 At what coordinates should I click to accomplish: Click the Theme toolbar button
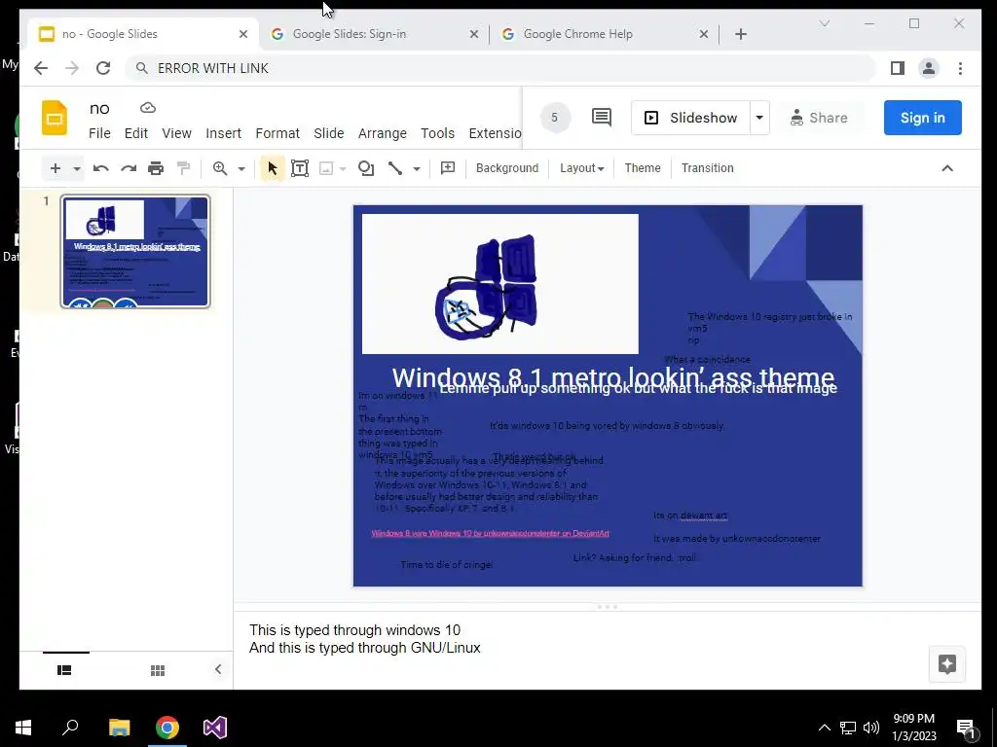click(643, 168)
